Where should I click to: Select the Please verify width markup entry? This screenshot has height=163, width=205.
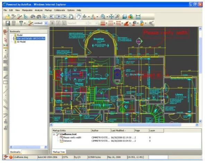click(72, 138)
